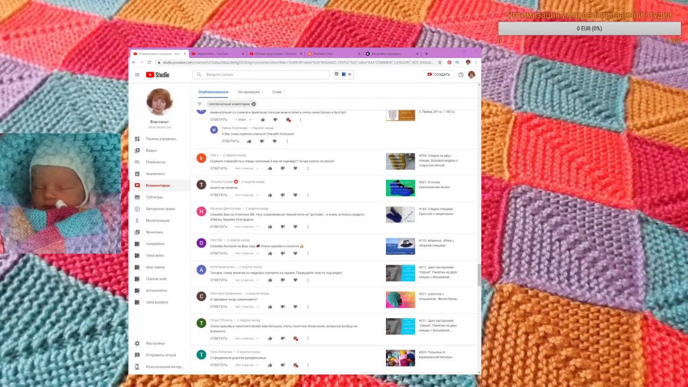Screen dimensions: 688x387
Task: Click the YouTube Studio logo
Action: point(157,75)
